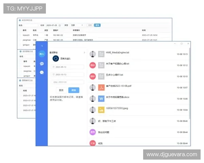The height and width of the screenshot is (163, 204).
Task: Click the message list vertical scrollbar
Action: pos(190,83)
